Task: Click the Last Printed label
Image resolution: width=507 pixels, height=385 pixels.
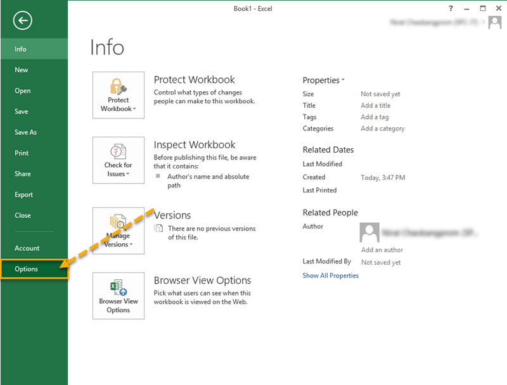Action: pos(319,190)
